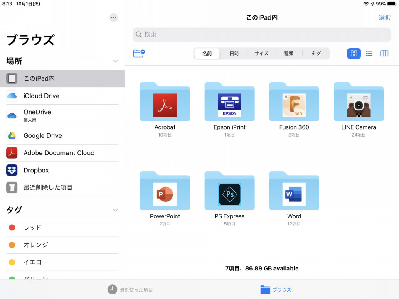
Task: Open the LINE Camera folder
Action: 359,102
